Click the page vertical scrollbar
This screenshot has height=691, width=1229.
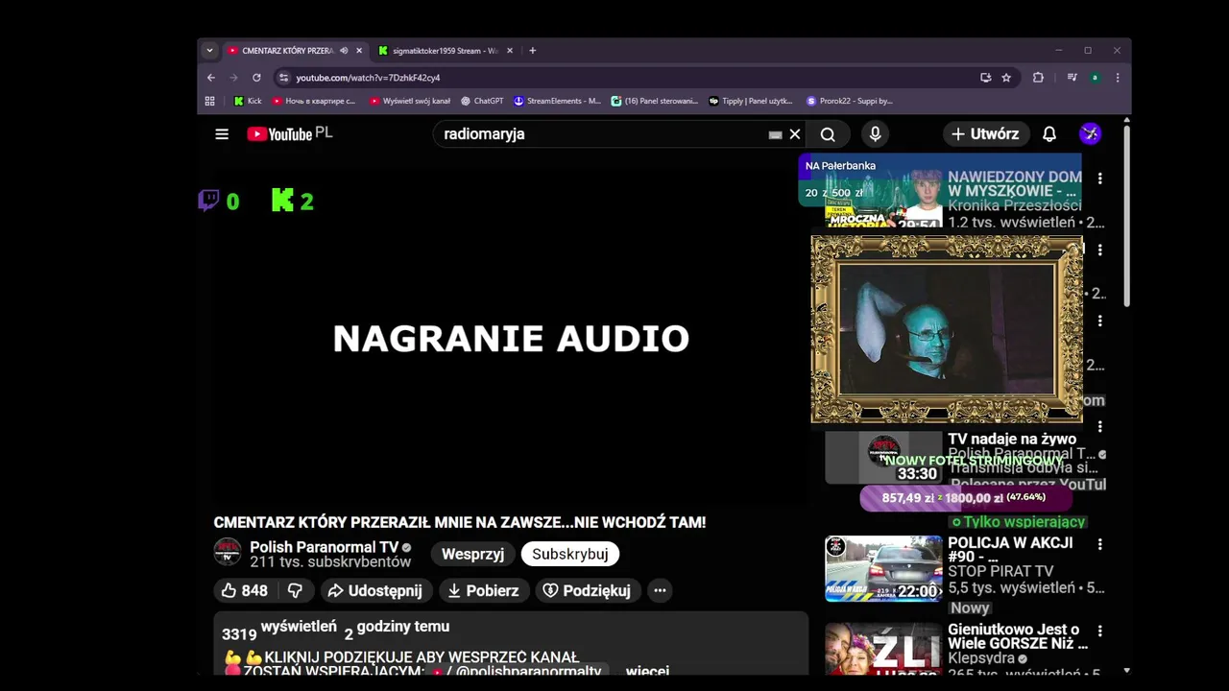(x=1126, y=216)
